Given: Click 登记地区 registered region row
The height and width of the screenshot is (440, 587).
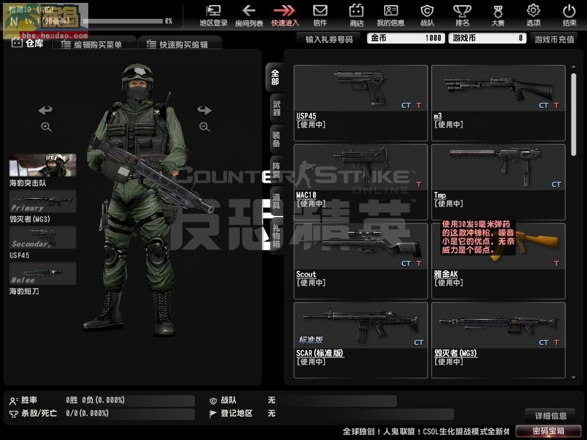Looking at the screenshot, I should click(331, 413).
